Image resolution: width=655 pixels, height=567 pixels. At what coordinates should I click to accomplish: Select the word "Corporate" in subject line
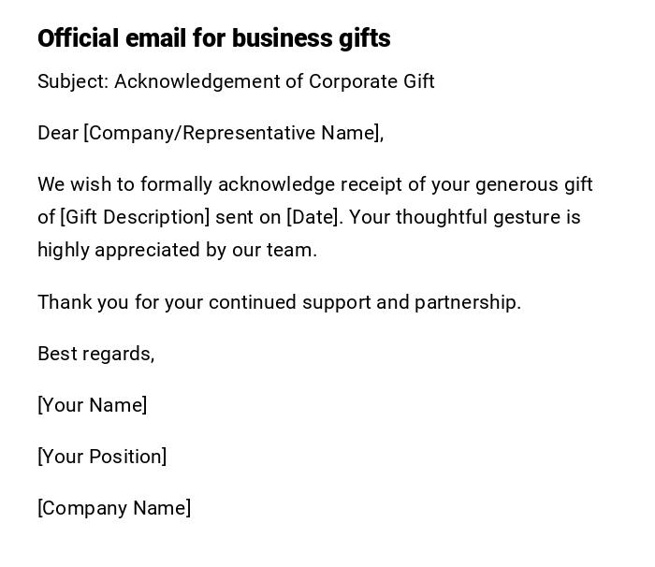coord(354,81)
